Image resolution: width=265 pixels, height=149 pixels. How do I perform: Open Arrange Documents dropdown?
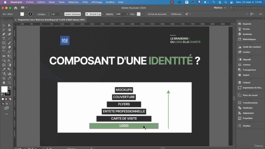(x=24, y=7)
